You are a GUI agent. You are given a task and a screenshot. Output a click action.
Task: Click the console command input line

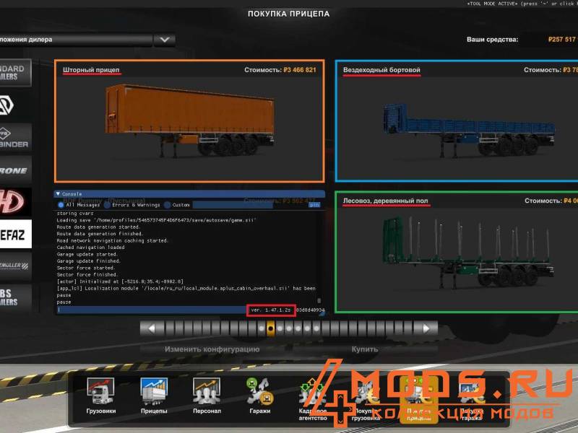tap(152, 310)
